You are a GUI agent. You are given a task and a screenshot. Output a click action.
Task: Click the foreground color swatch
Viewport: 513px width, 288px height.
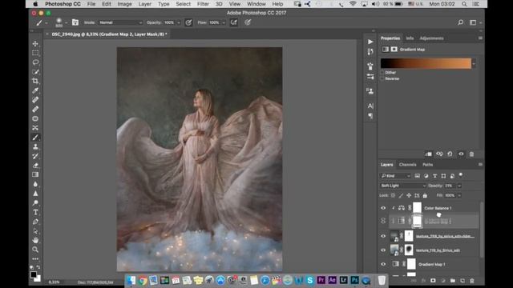34,274
